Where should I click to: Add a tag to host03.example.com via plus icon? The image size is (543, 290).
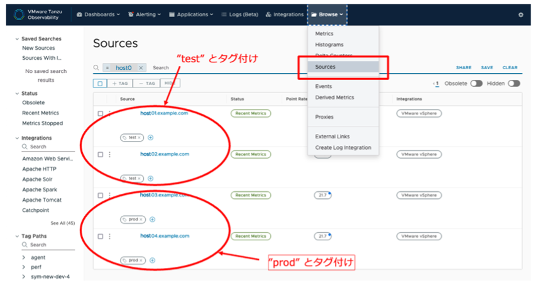(x=152, y=220)
